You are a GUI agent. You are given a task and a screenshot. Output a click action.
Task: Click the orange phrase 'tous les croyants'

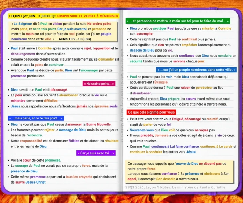pos(79,177)
